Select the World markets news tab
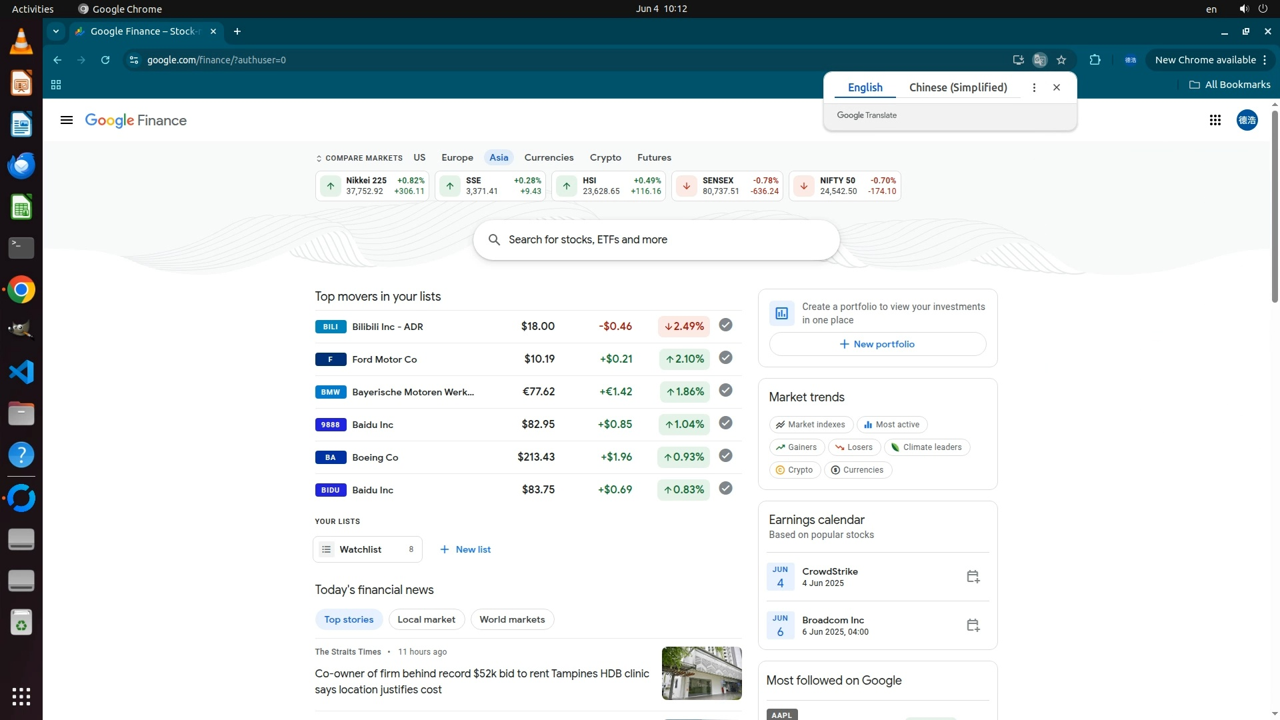The image size is (1280, 720). pos(512,619)
